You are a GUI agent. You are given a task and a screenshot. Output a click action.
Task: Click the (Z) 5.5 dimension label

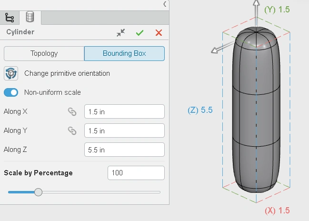pyautogui.click(x=200, y=110)
